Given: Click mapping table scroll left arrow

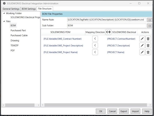Looking at the screenshot, I should pos(43,105).
